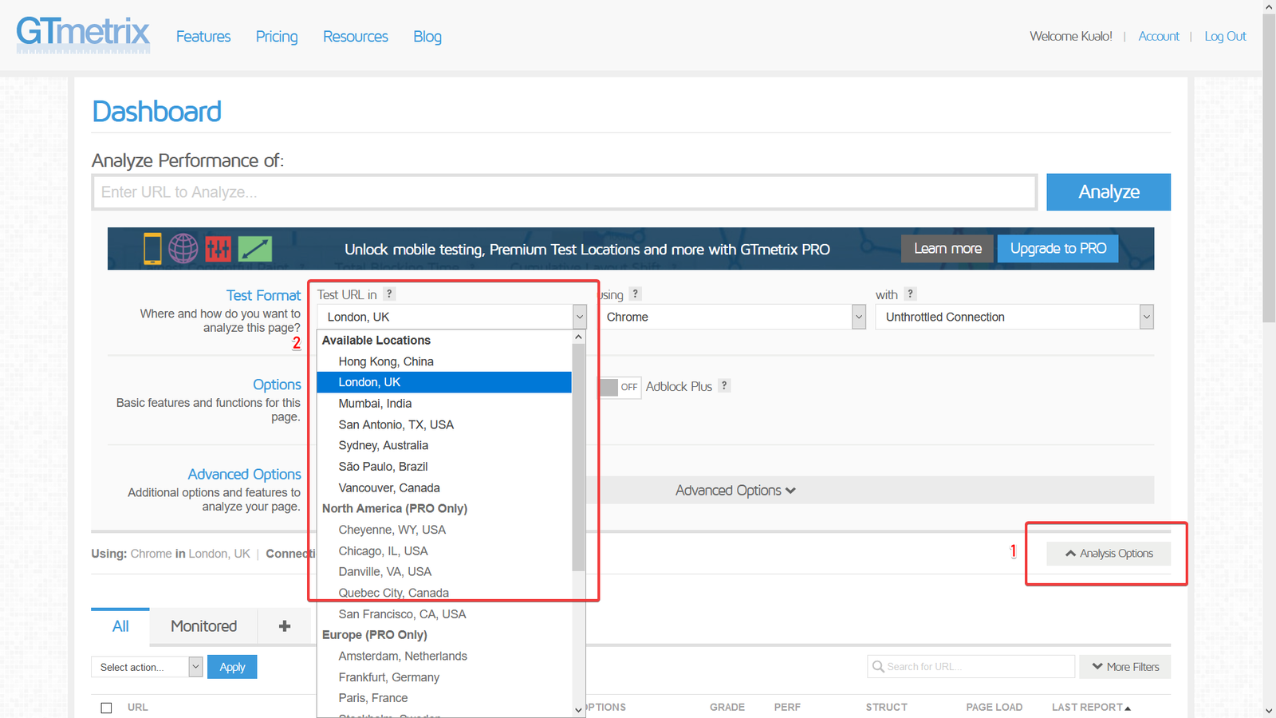The height and width of the screenshot is (718, 1276).
Task: Open the More Filters dropdown
Action: click(x=1124, y=667)
